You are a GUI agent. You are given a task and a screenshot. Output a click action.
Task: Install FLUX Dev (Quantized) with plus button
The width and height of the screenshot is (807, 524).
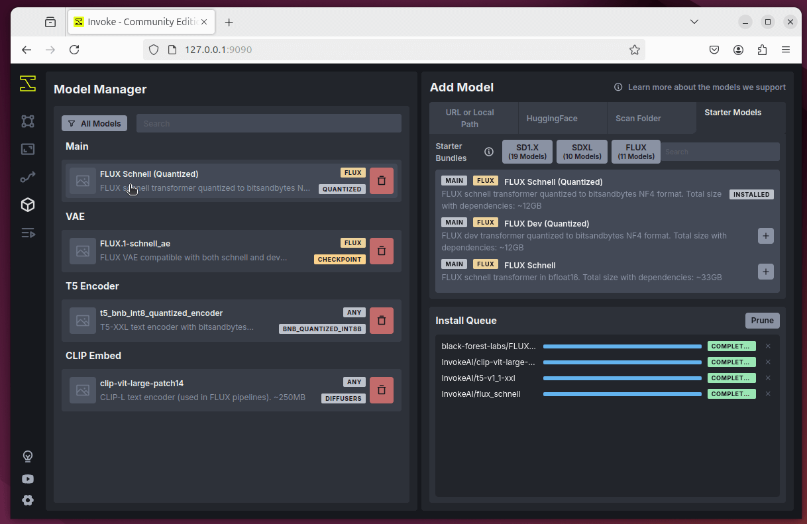(765, 235)
